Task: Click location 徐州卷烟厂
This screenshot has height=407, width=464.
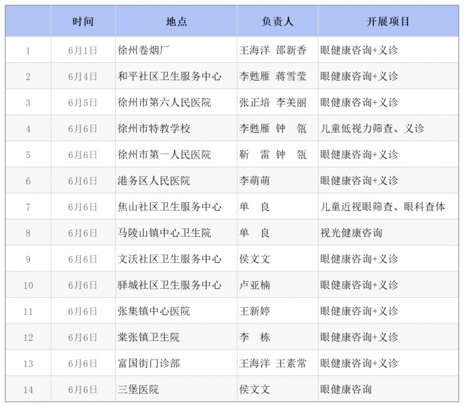Action: click(143, 50)
